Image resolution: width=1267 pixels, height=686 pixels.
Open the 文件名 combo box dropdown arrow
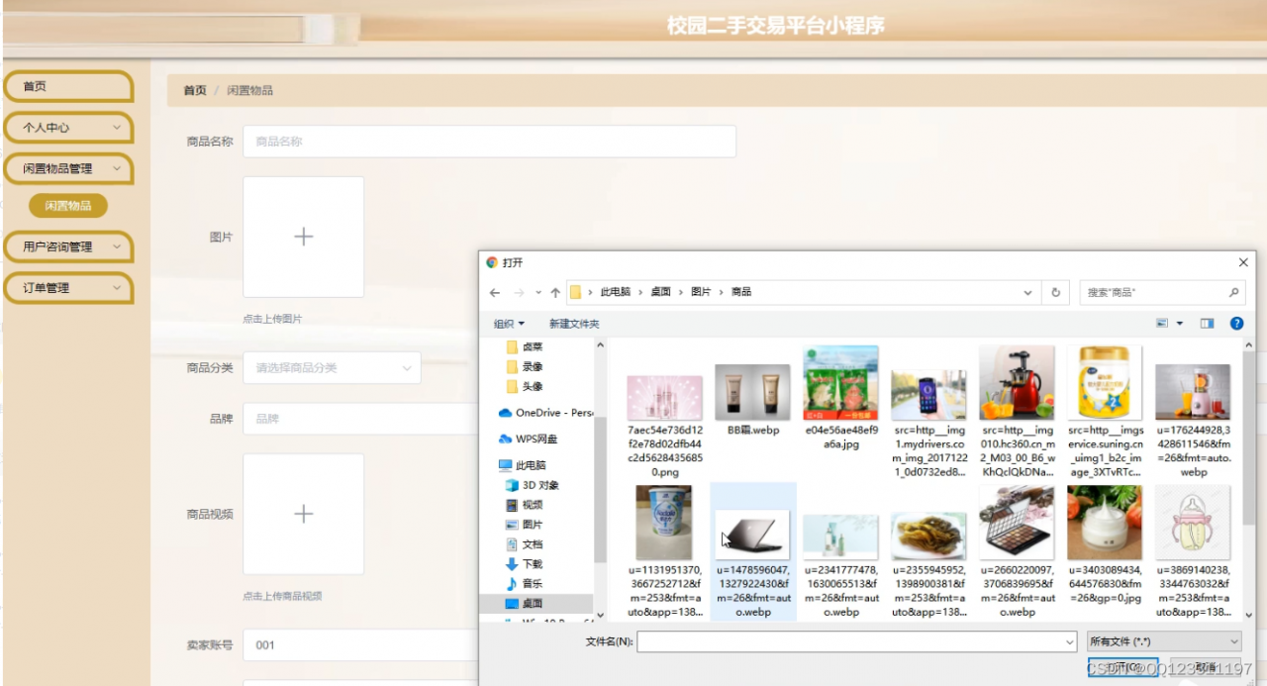1069,642
